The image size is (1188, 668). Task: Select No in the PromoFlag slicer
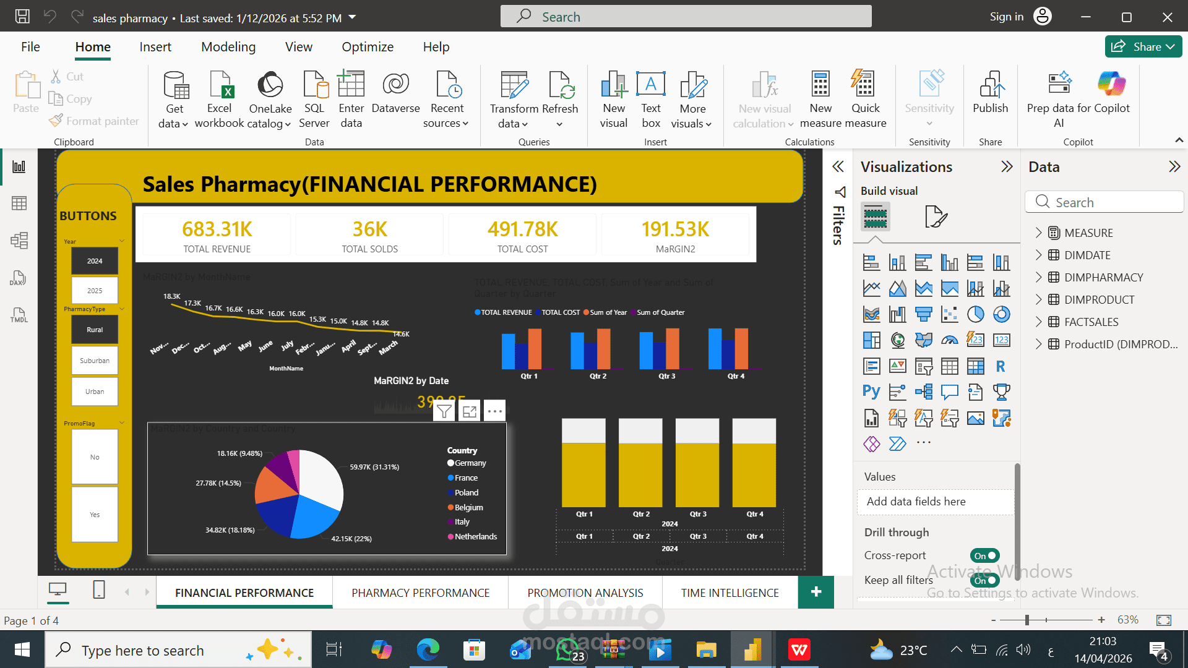pos(95,457)
